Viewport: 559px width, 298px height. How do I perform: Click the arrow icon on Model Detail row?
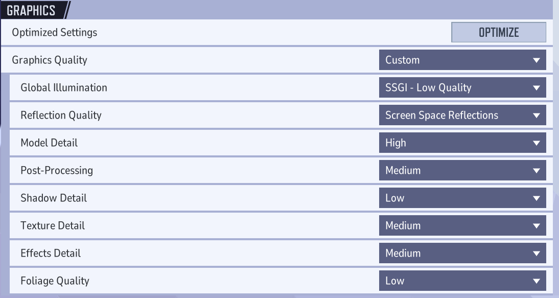[x=536, y=143]
